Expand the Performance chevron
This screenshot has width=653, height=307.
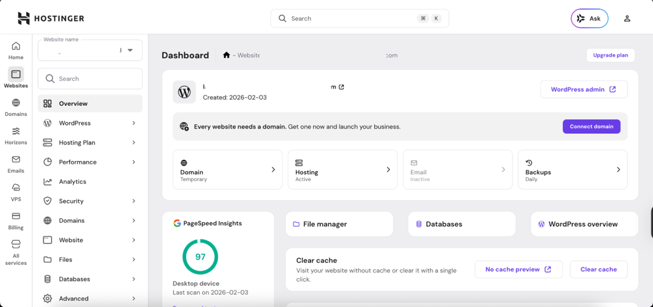click(x=134, y=162)
